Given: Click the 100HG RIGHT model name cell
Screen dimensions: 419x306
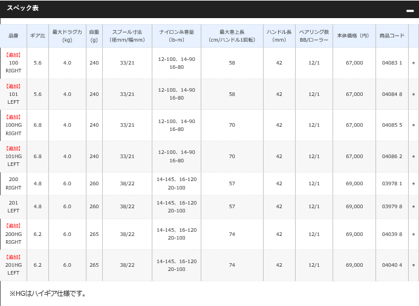Looking at the screenshot, I should click(x=13, y=125).
